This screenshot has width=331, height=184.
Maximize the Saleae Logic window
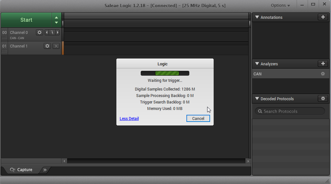(313, 5)
